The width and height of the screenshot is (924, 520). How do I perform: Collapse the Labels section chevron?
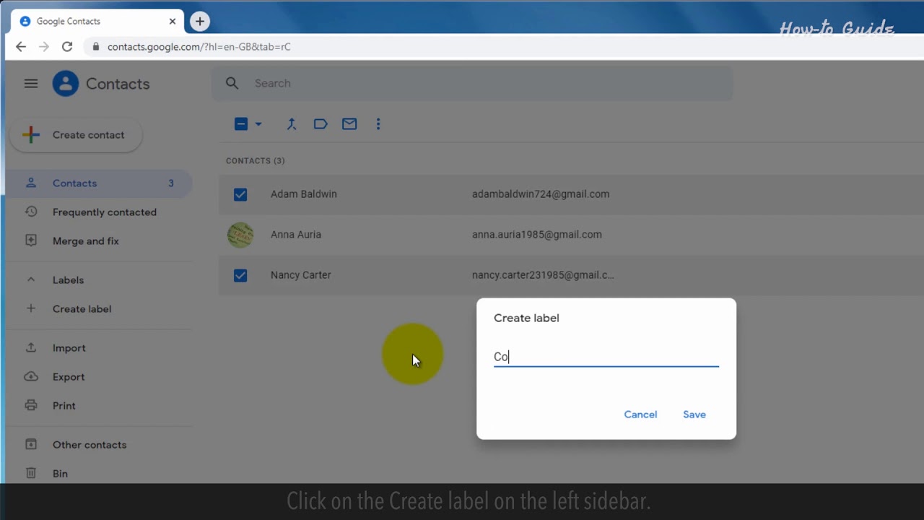pos(31,279)
